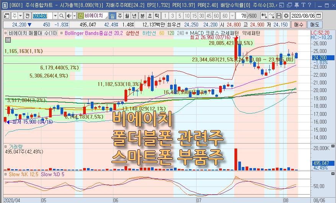The image size is (336, 203).
Task: Save chart settings with floppy disk icon
Action: pyautogui.click(x=279, y=16)
